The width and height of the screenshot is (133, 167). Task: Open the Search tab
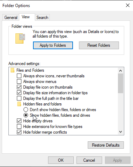(42, 18)
